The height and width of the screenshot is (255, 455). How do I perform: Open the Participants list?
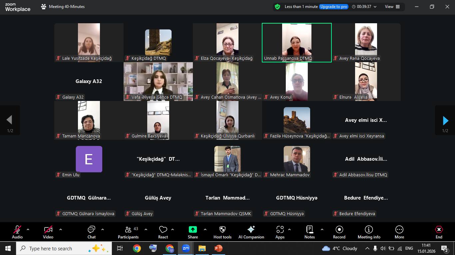tap(128, 232)
